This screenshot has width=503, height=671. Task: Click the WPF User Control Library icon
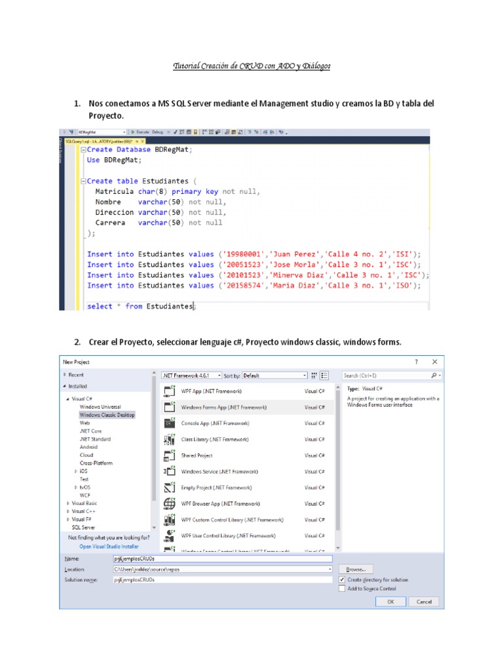[170, 535]
